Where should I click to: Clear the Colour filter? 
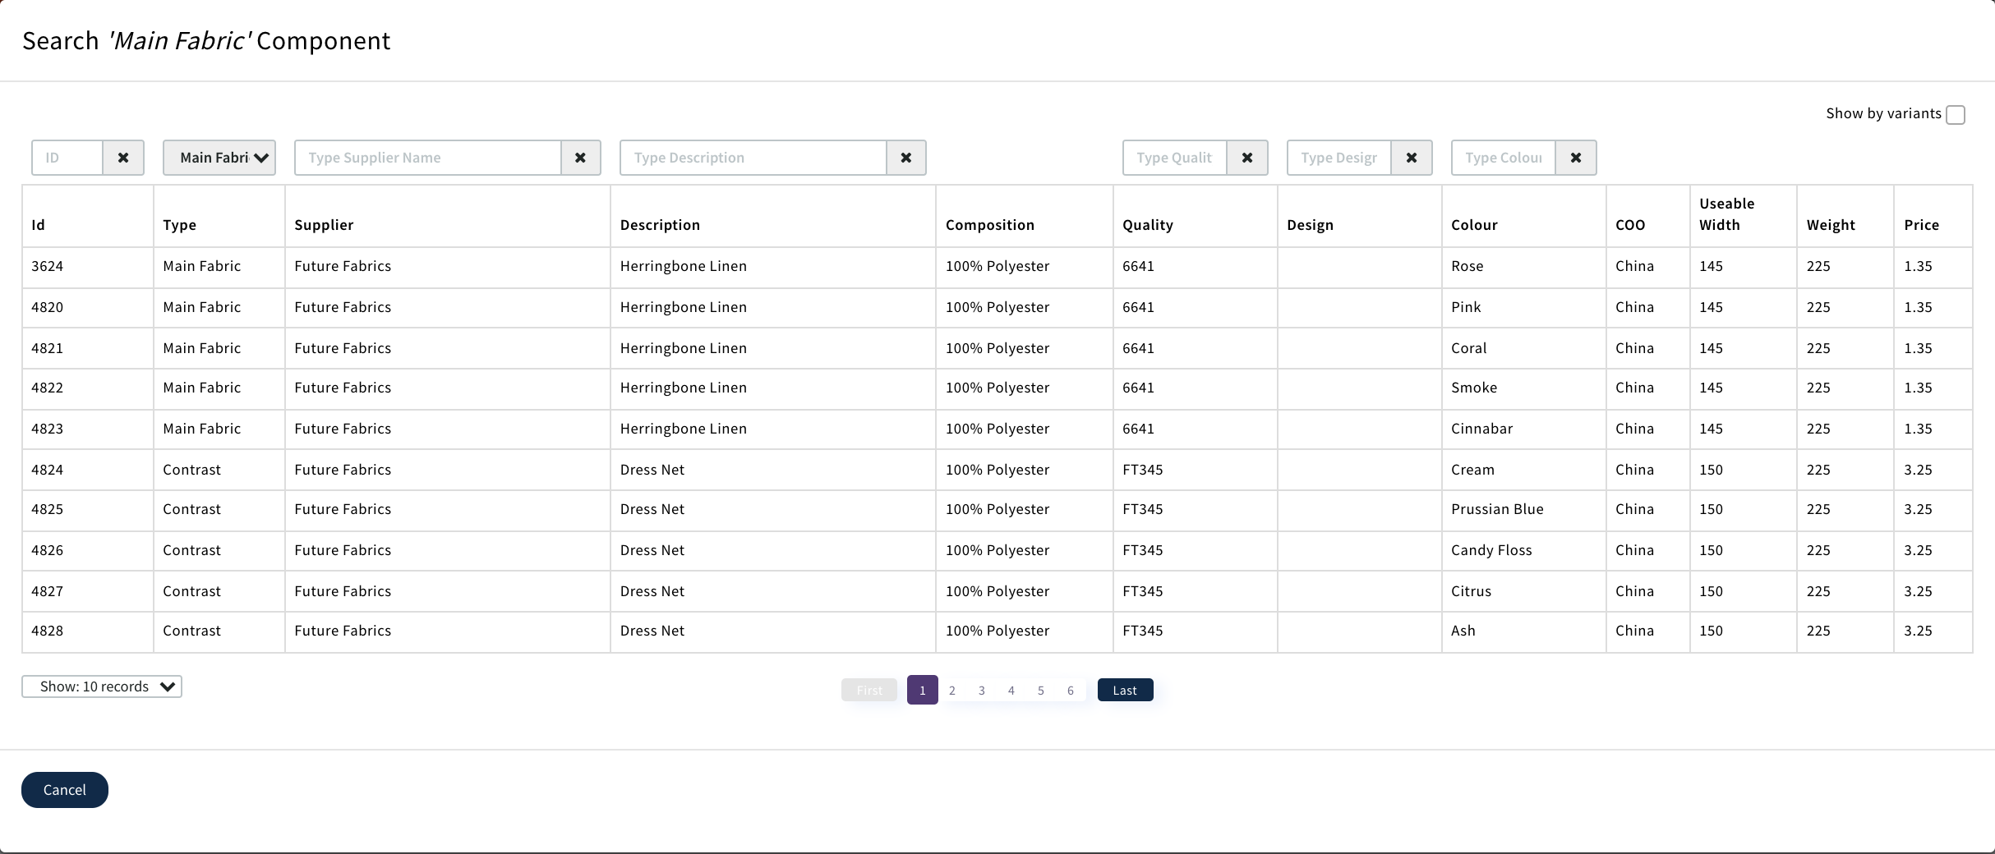point(1576,158)
